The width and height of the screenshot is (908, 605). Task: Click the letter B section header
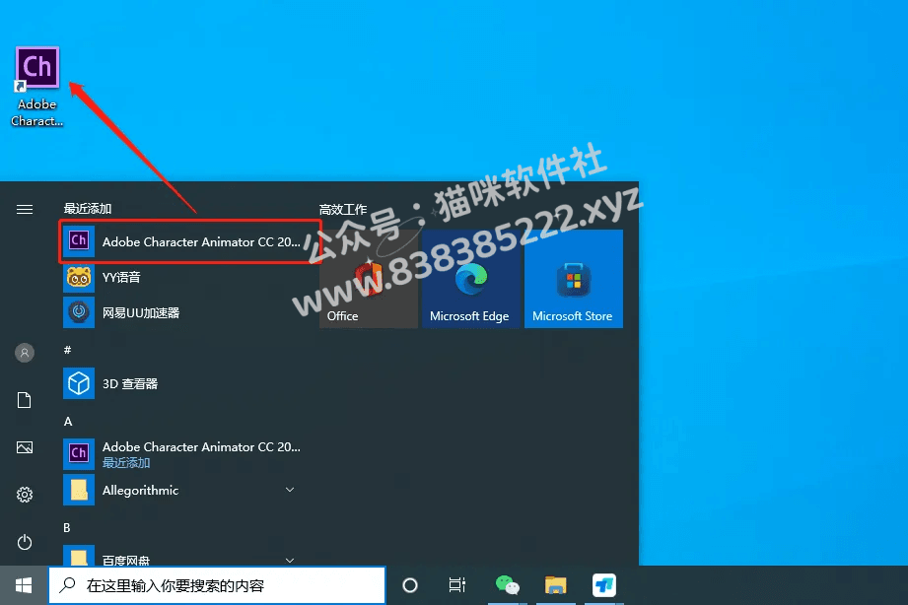[67, 527]
